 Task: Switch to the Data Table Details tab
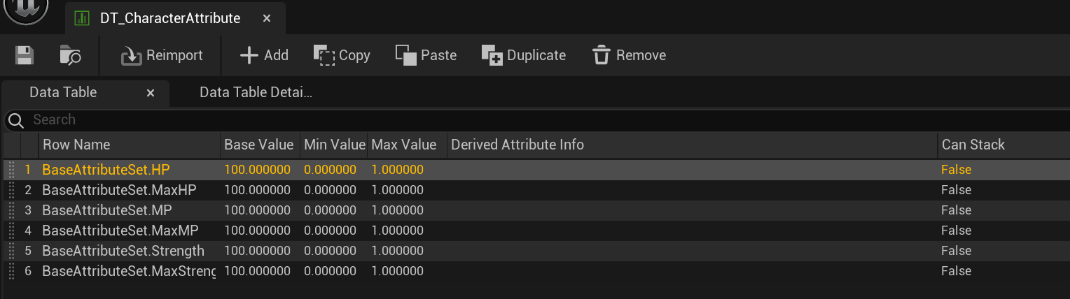pos(255,92)
